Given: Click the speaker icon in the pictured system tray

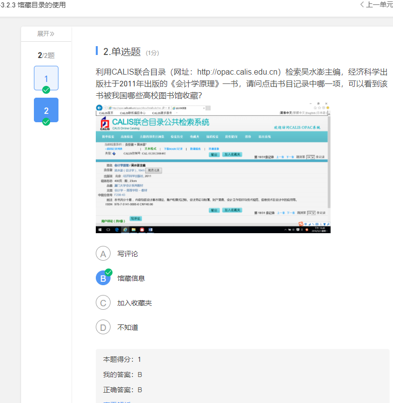Looking at the screenshot, I should tap(293, 229).
